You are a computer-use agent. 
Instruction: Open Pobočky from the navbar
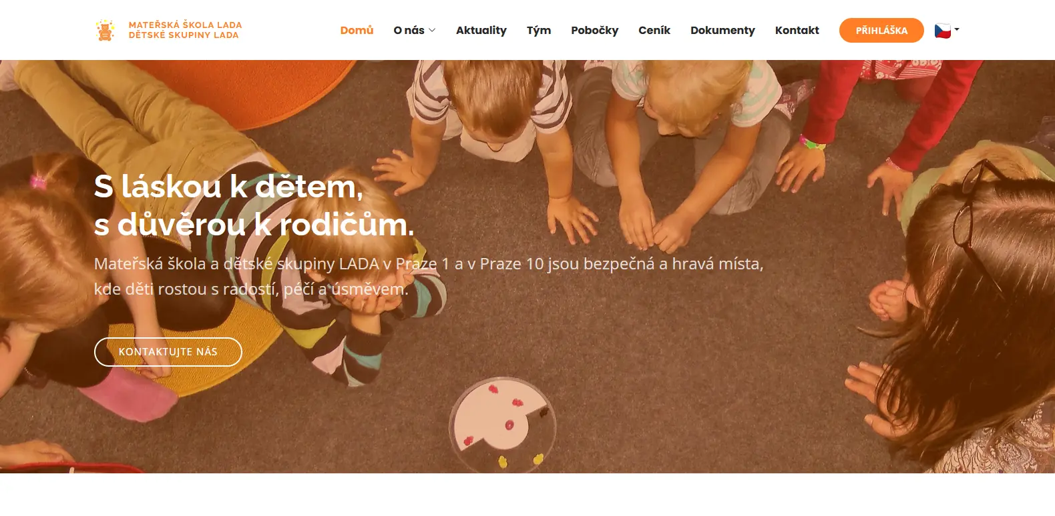pyautogui.click(x=594, y=30)
